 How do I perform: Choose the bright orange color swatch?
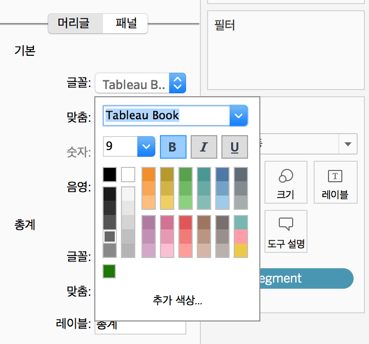pyautogui.click(x=149, y=174)
